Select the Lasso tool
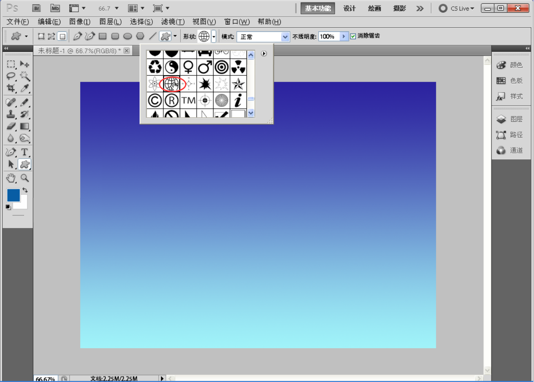 (x=11, y=76)
